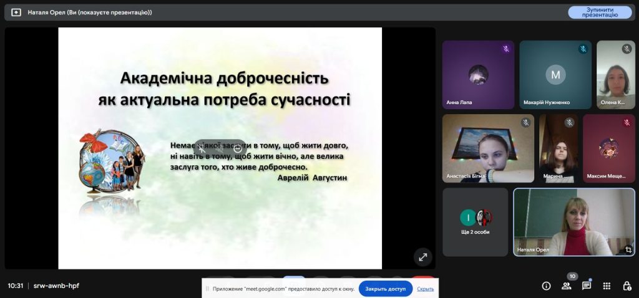Click the 'Закрыть доступ' button
Viewport: 639px width, 298px height.
[x=385, y=289]
